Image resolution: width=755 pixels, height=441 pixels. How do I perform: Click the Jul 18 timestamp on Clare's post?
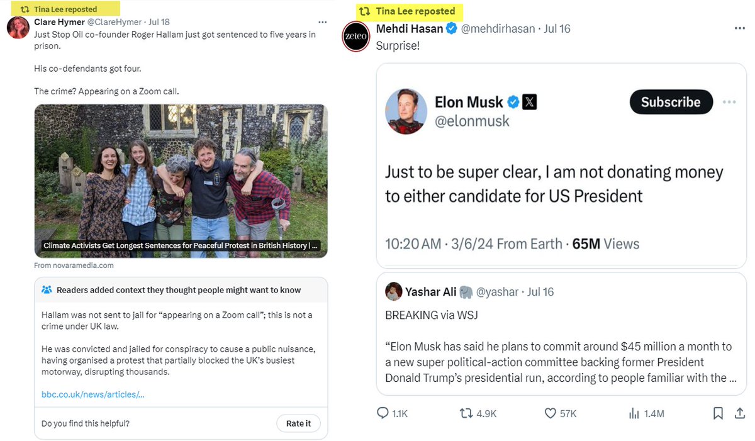pos(160,23)
